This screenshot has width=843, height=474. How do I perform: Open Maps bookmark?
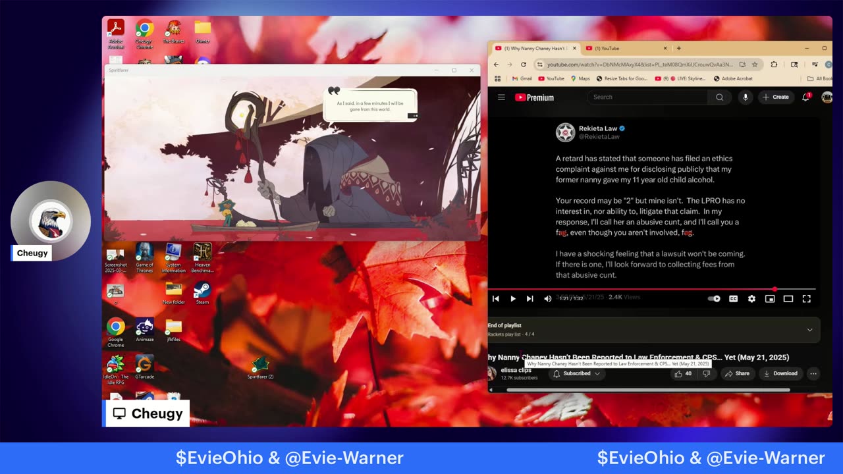pyautogui.click(x=580, y=78)
